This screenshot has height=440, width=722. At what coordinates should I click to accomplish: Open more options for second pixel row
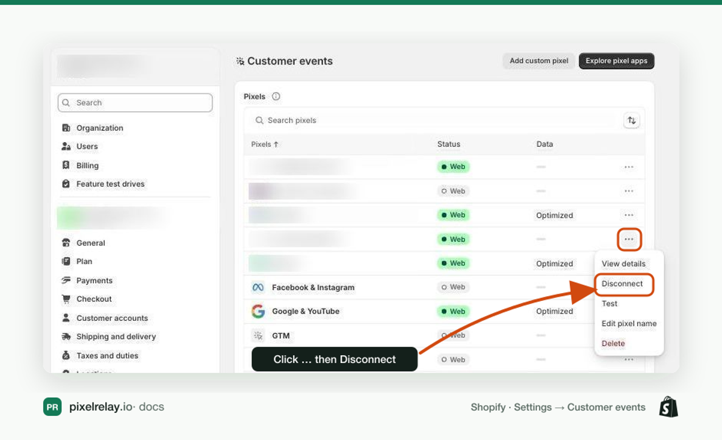click(x=629, y=191)
